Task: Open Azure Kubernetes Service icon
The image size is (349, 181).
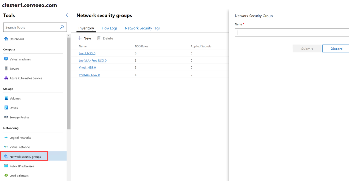Action: pyautogui.click(x=6, y=78)
